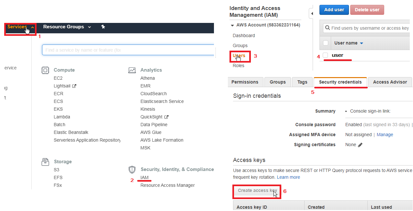
Task: Follow the Learn more link about access keys
Action: pos(288,177)
